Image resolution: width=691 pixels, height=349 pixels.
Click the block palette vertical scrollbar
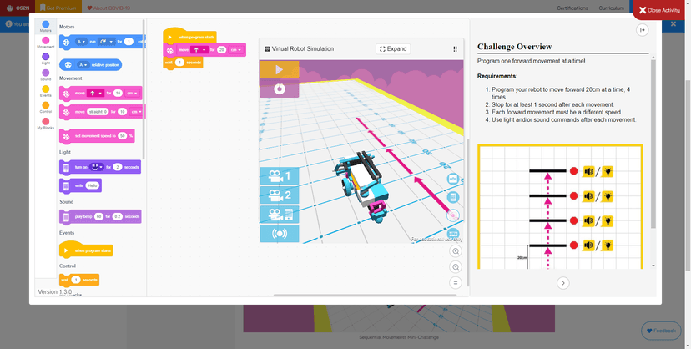point(144,89)
